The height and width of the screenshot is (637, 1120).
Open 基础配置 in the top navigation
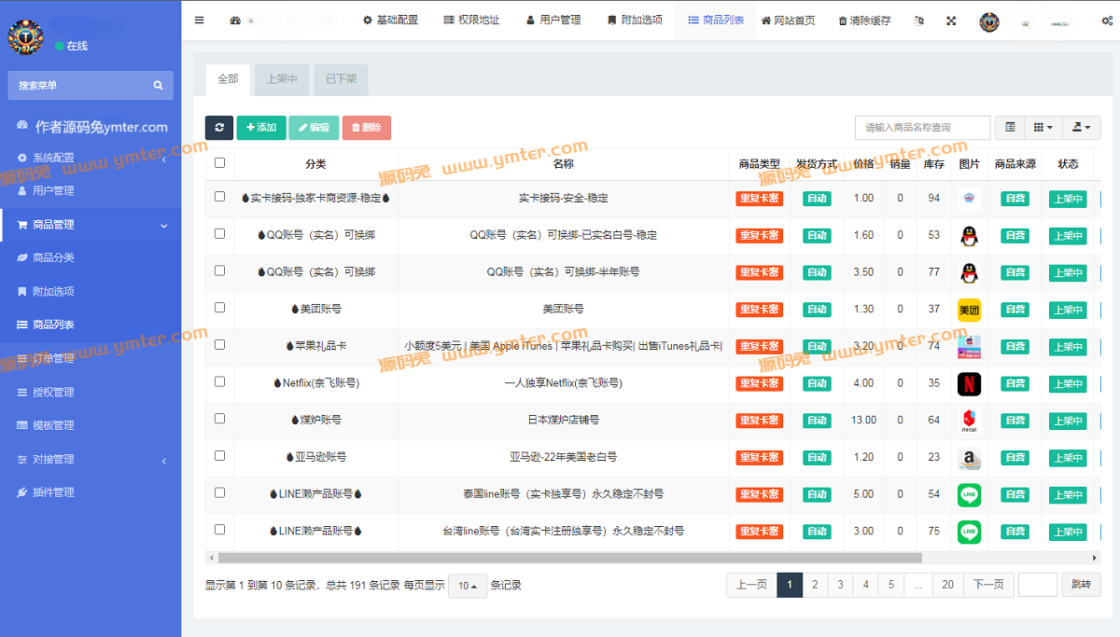390,21
